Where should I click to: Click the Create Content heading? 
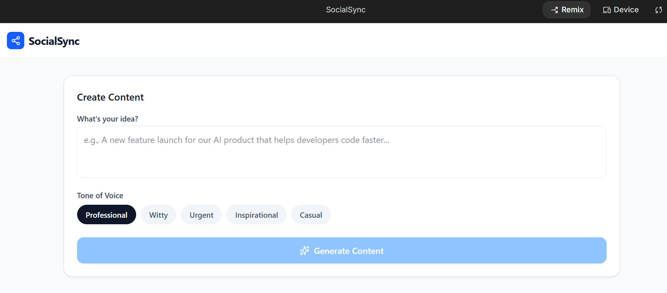(x=110, y=97)
